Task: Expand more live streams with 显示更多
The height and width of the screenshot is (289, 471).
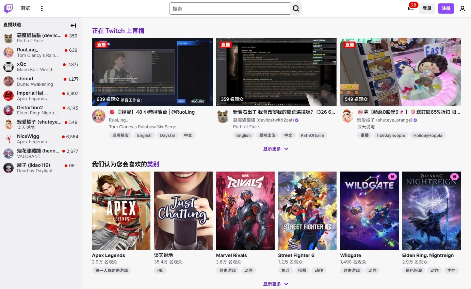Action: (x=276, y=149)
